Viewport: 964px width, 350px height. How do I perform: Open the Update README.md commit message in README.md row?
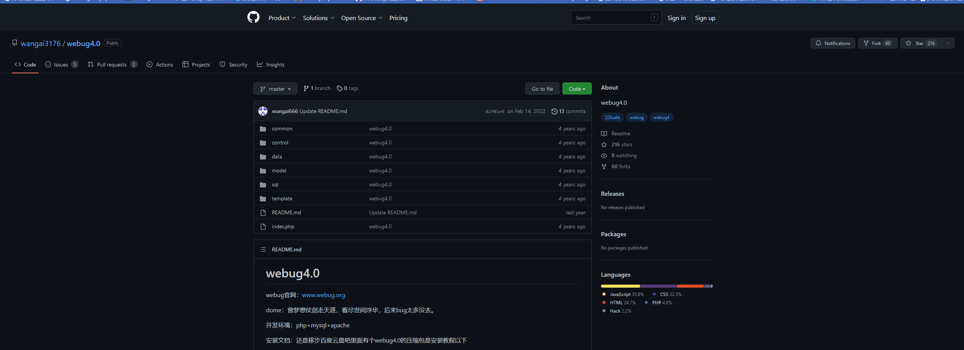click(x=392, y=212)
